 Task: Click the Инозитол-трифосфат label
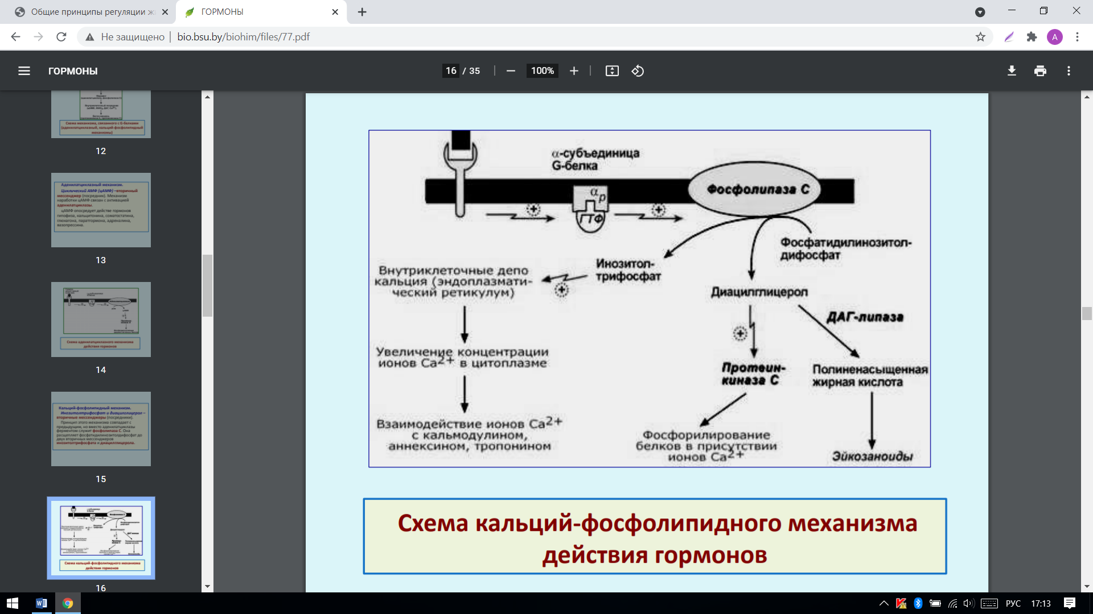[x=628, y=270]
